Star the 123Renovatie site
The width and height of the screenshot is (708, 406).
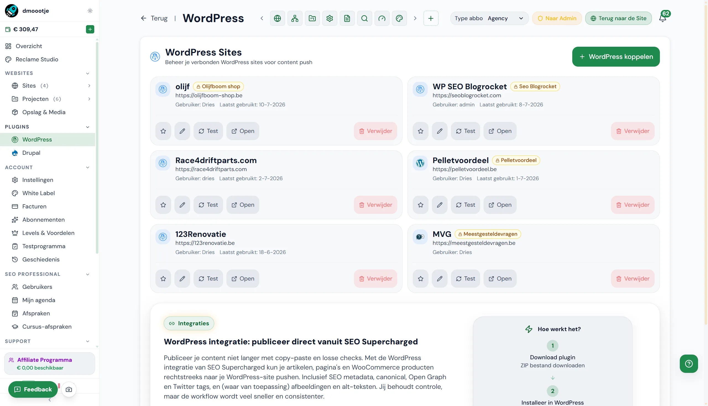click(x=163, y=279)
